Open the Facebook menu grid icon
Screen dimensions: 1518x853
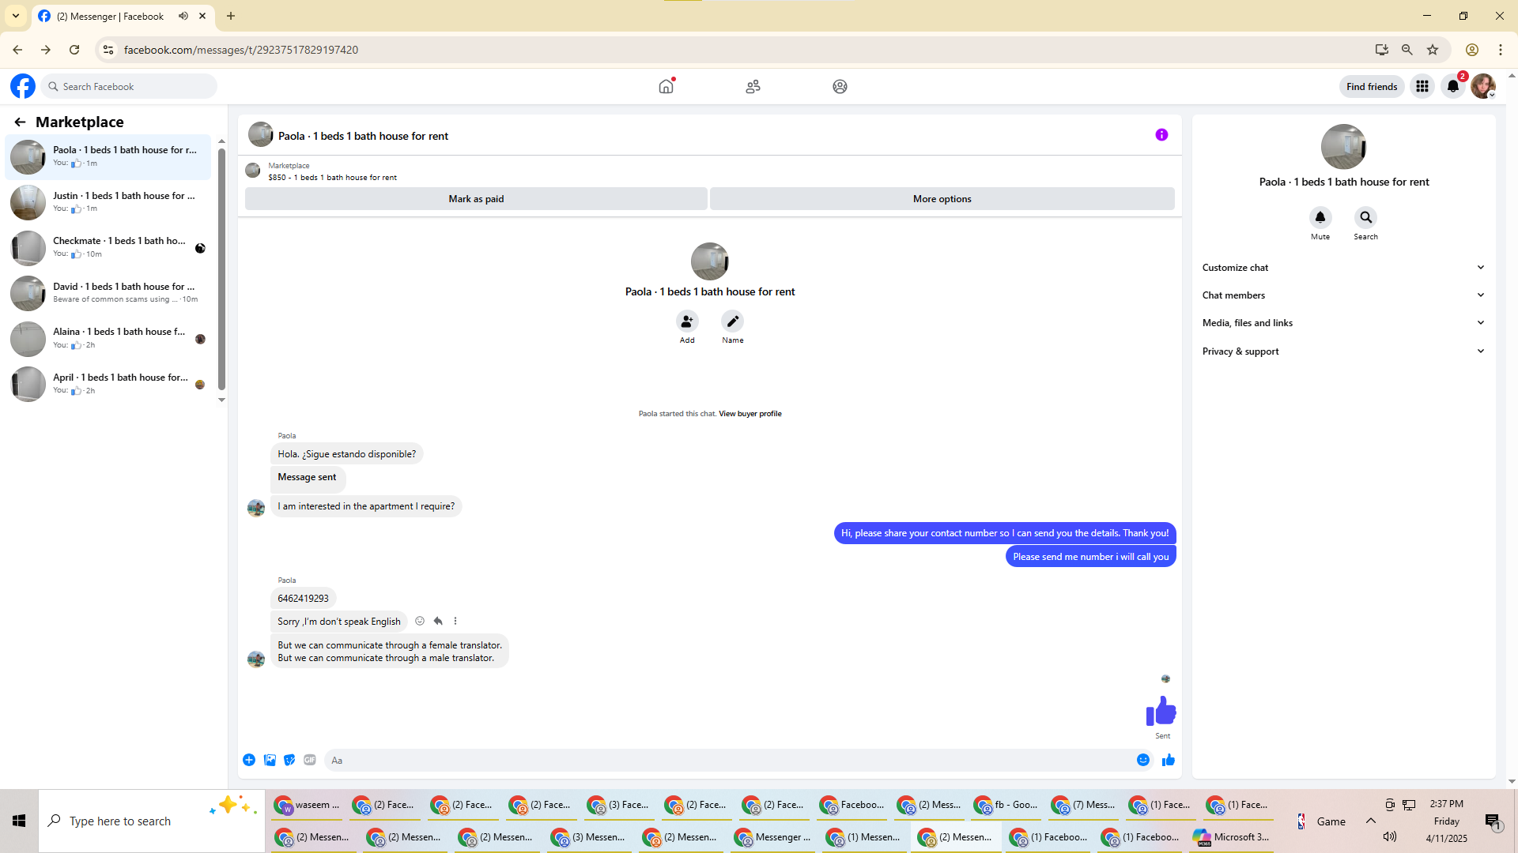coord(1422,86)
